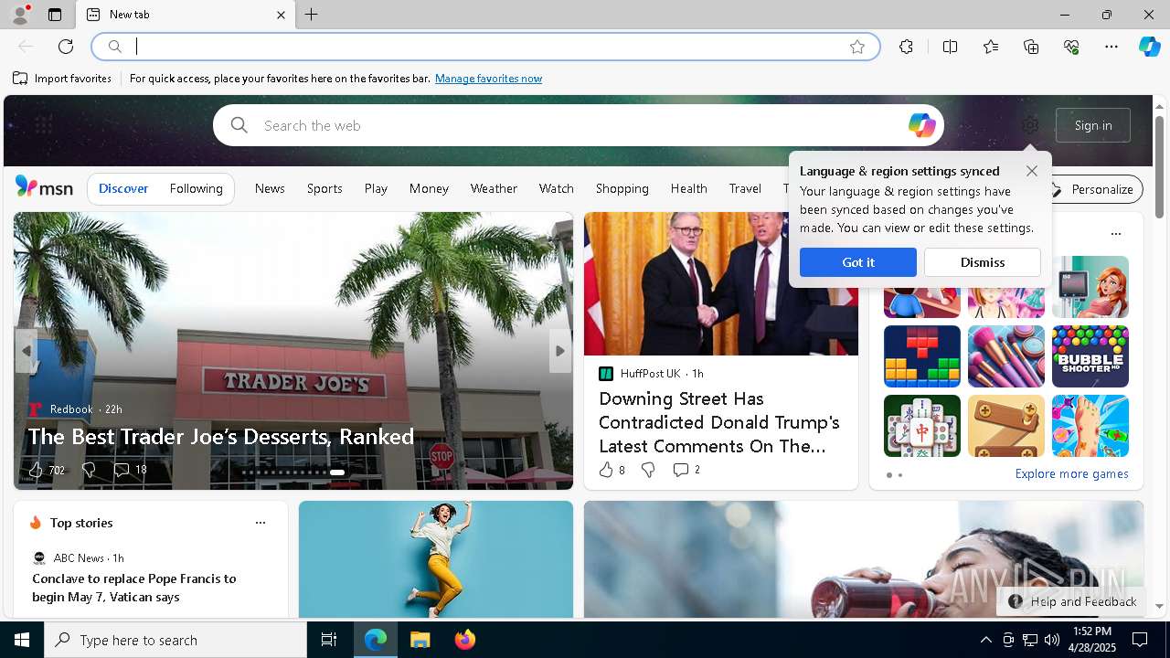The height and width of the screenshot is (658, 1170).
Task: Open the Browser essentials heart icon
Action: (1071, 47)
